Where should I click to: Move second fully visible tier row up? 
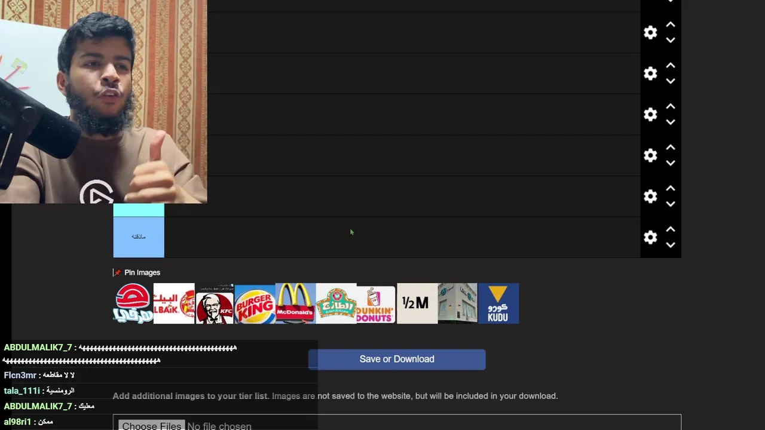click(671, 66)
